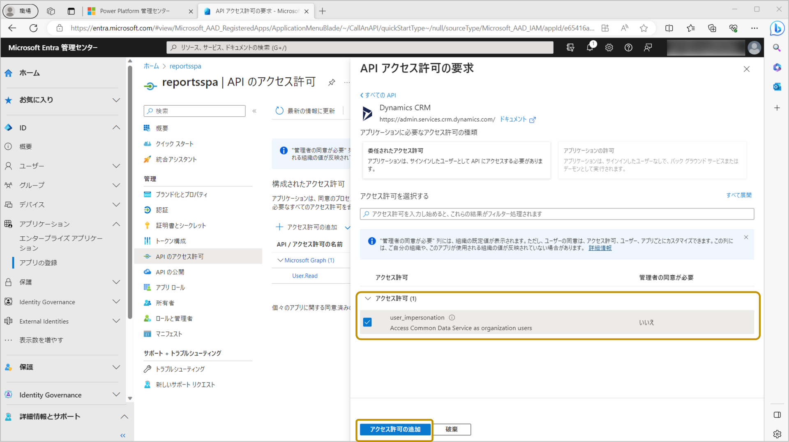Collapse the ID section in left nav
The image size is (789, 442).
point(116,128)
